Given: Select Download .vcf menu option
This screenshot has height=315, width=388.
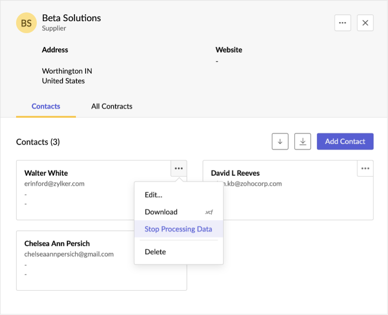Looking at the screenshot, I should pos(161,212).
